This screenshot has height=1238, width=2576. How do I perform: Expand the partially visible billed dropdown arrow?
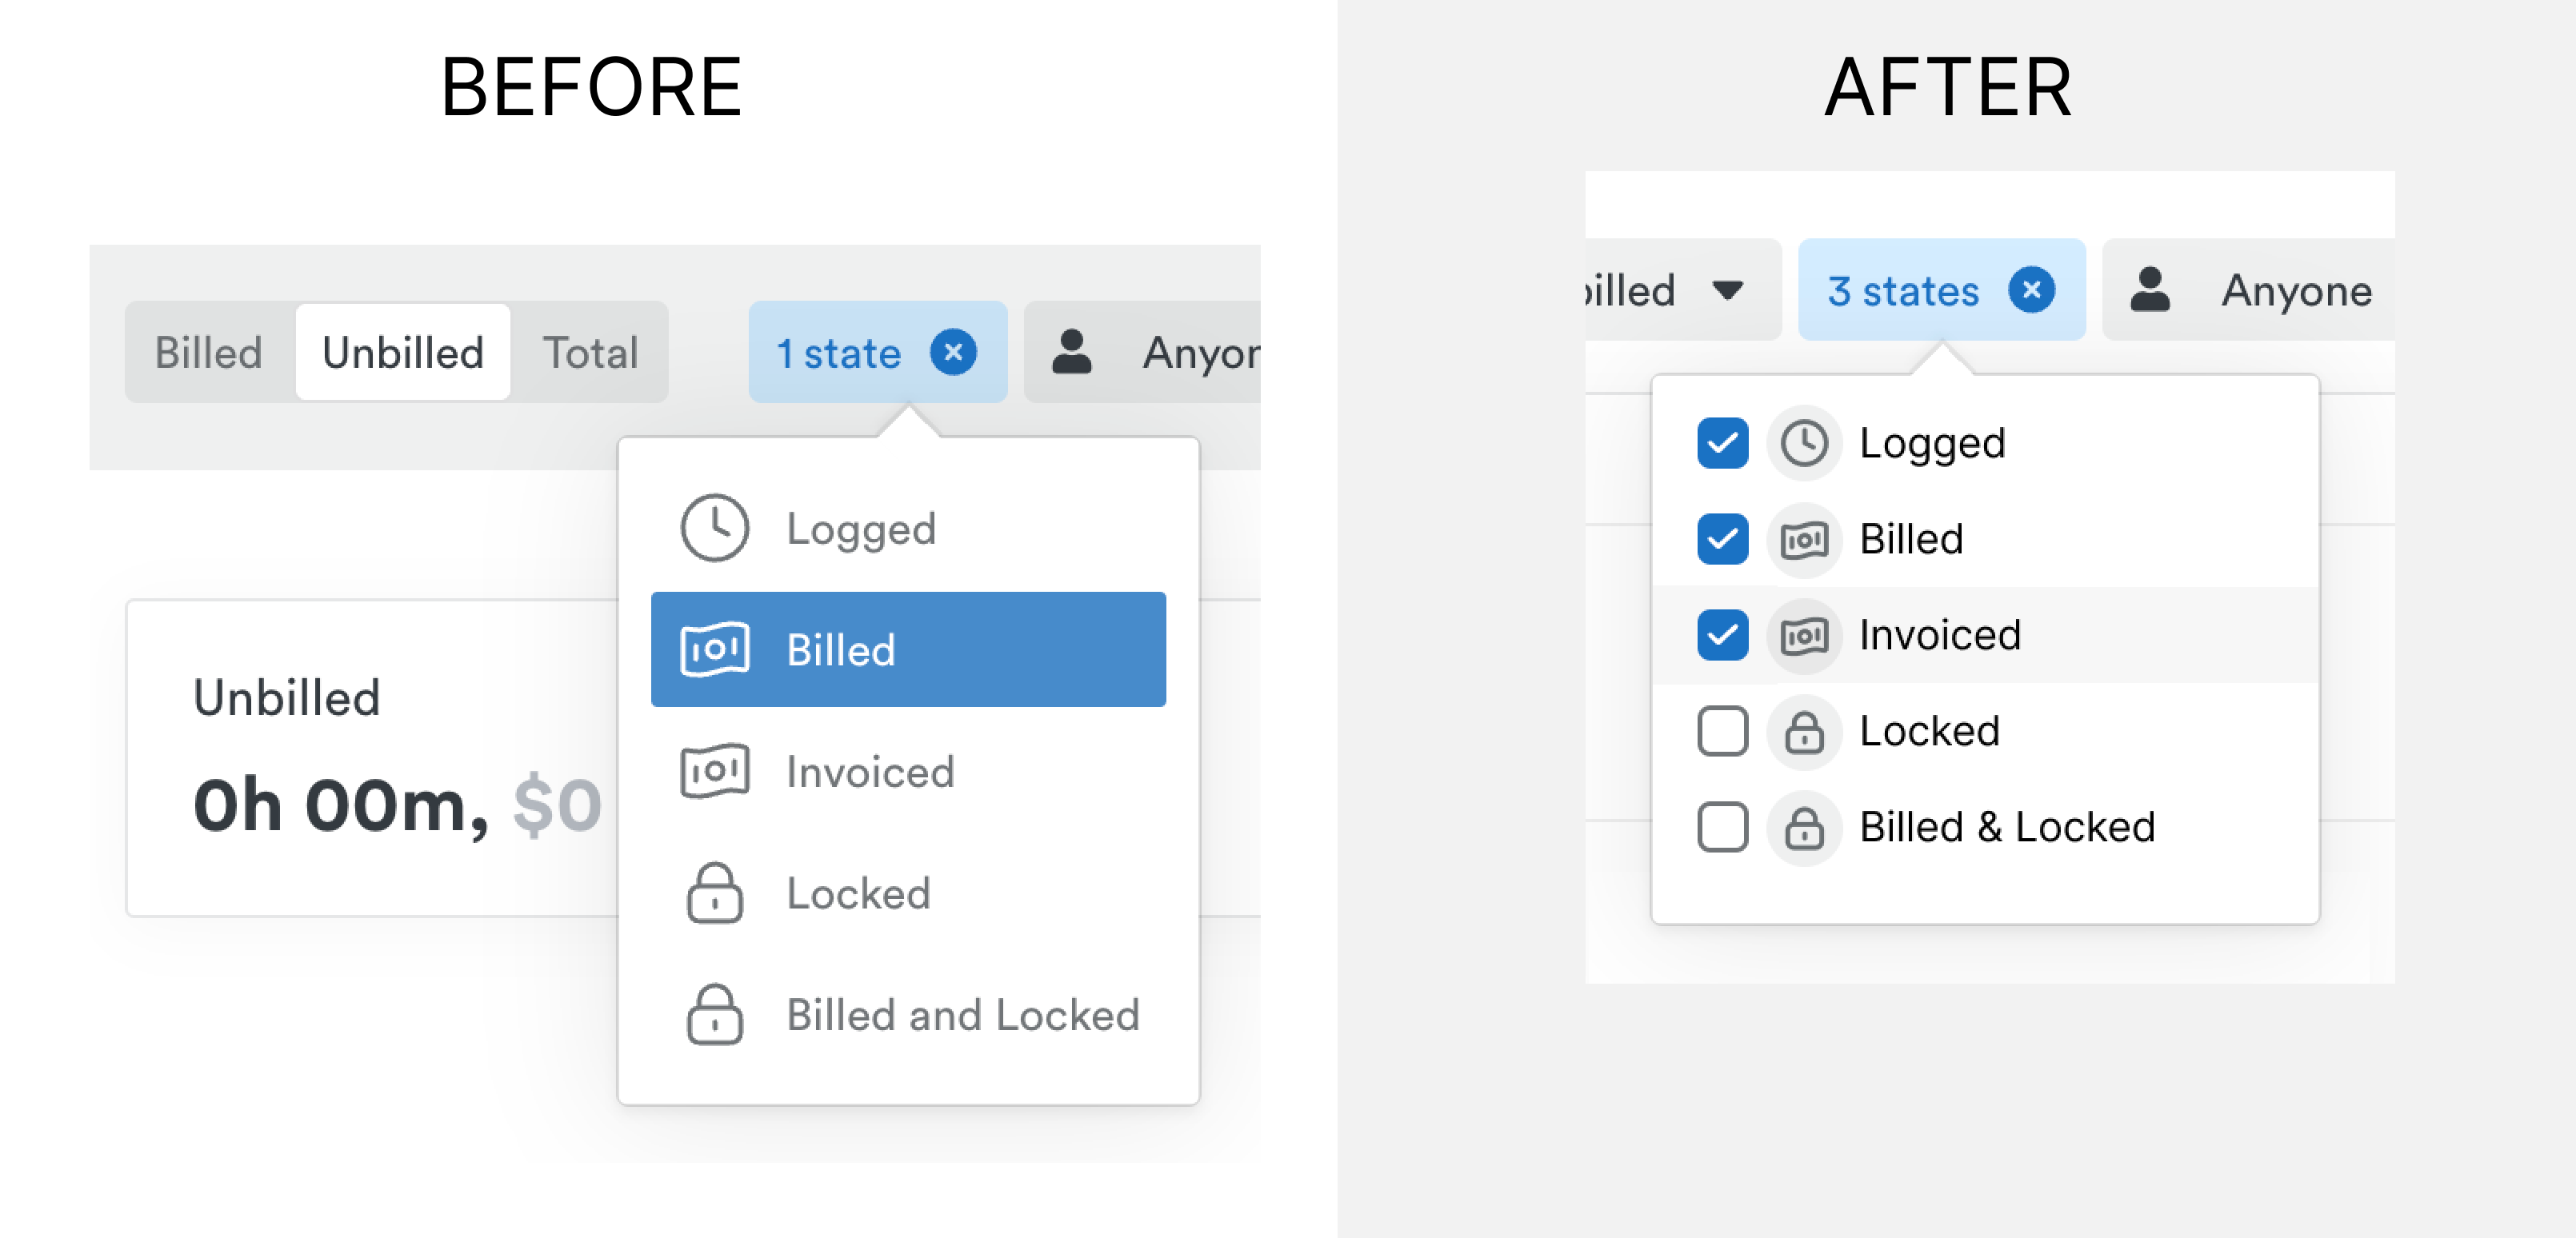1727,290
